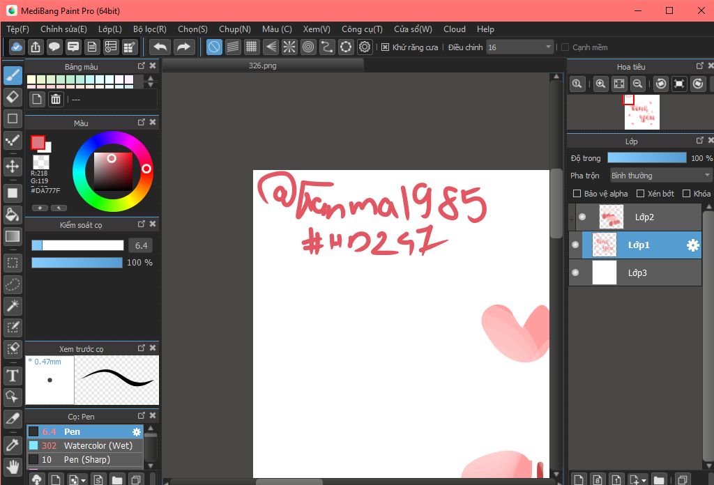714x485 pixels.
Task: Delete the palette color with trash icon
Action: click(x=56, y=99)
